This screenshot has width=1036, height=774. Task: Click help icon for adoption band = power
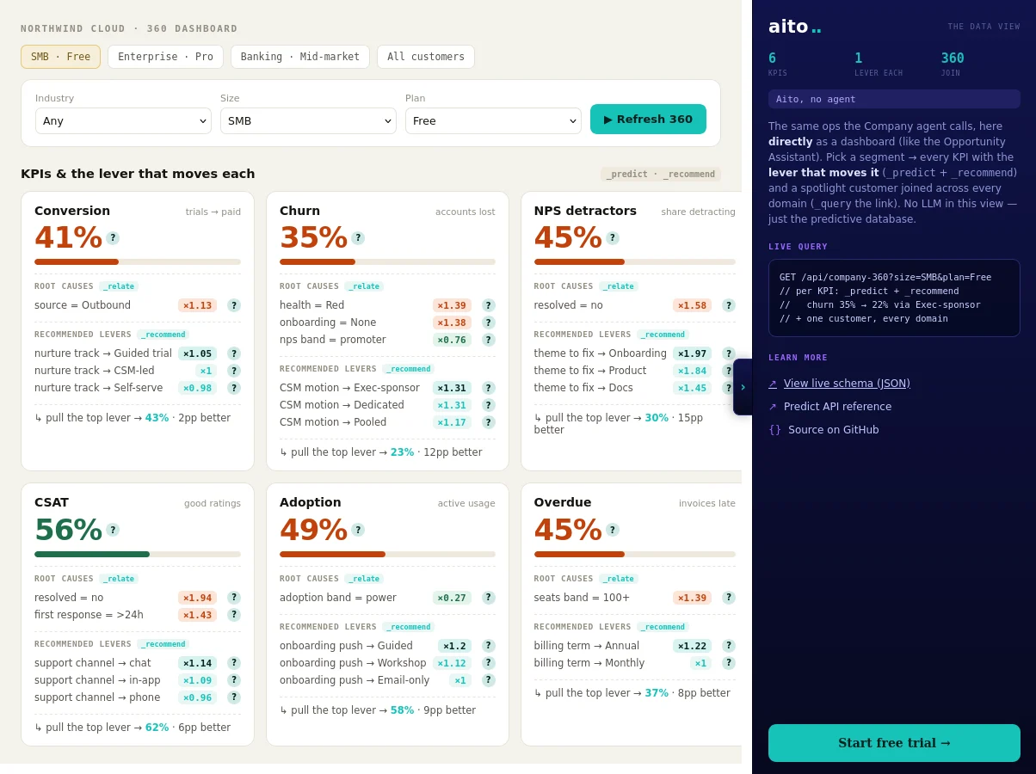pos(489,598)
